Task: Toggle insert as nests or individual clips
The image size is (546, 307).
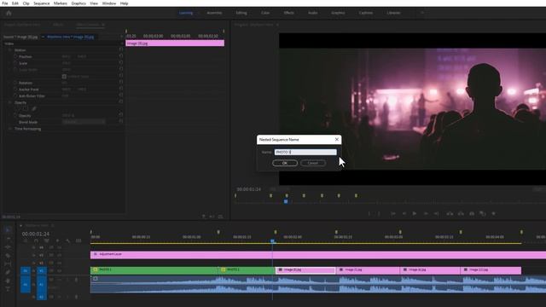Action: (x=26, y=240)
